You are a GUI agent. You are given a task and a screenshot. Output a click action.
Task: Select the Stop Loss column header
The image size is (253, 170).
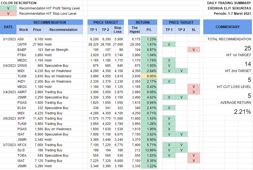click(x=118, y=29)
